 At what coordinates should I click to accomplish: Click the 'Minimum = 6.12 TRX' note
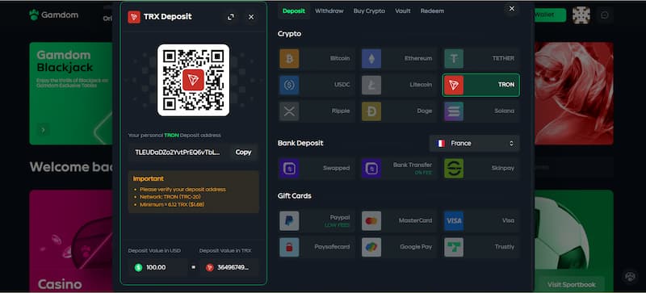pyautogui.click(x=172, y=204)
